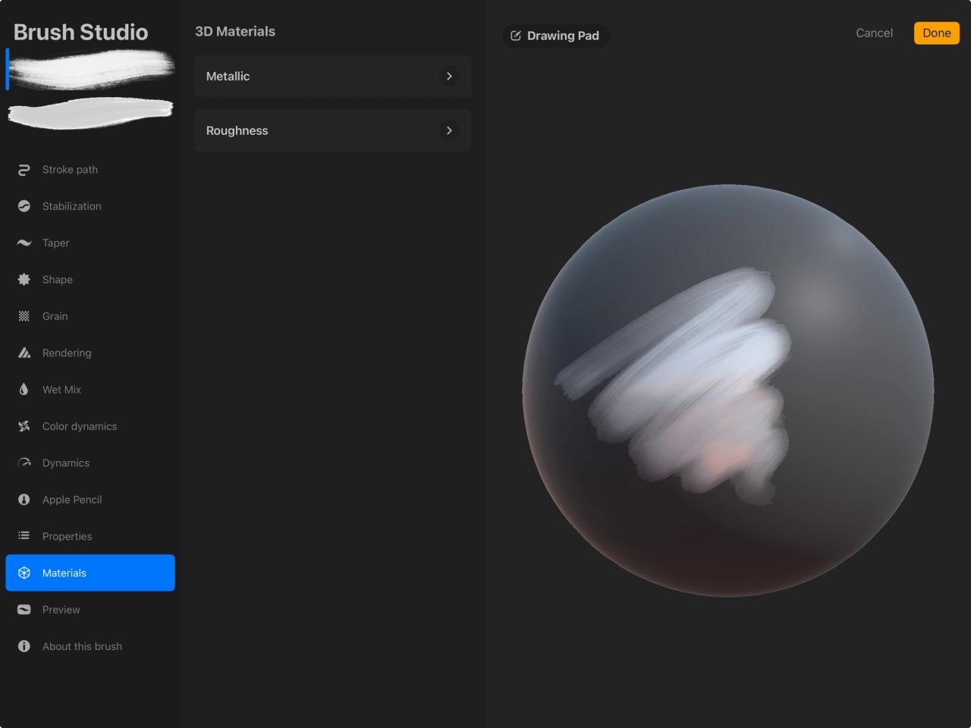Select the Properties label
The image size is (971, 728).
[68, 536]
